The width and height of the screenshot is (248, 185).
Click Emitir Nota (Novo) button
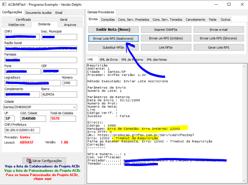[113, 29]
